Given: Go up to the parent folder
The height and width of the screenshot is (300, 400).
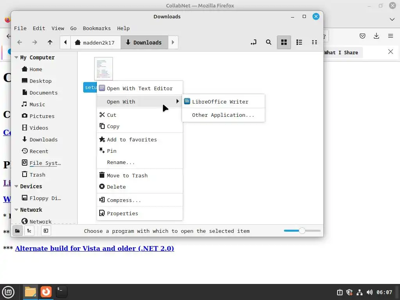Looking at the screenshot, I should point(50,42).
